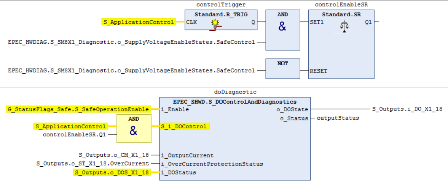Image resolution: width=448 pixels, height=183 pixels.
Task: Click the i_OutputCurrent pin label
Action: tap(187, 155)
